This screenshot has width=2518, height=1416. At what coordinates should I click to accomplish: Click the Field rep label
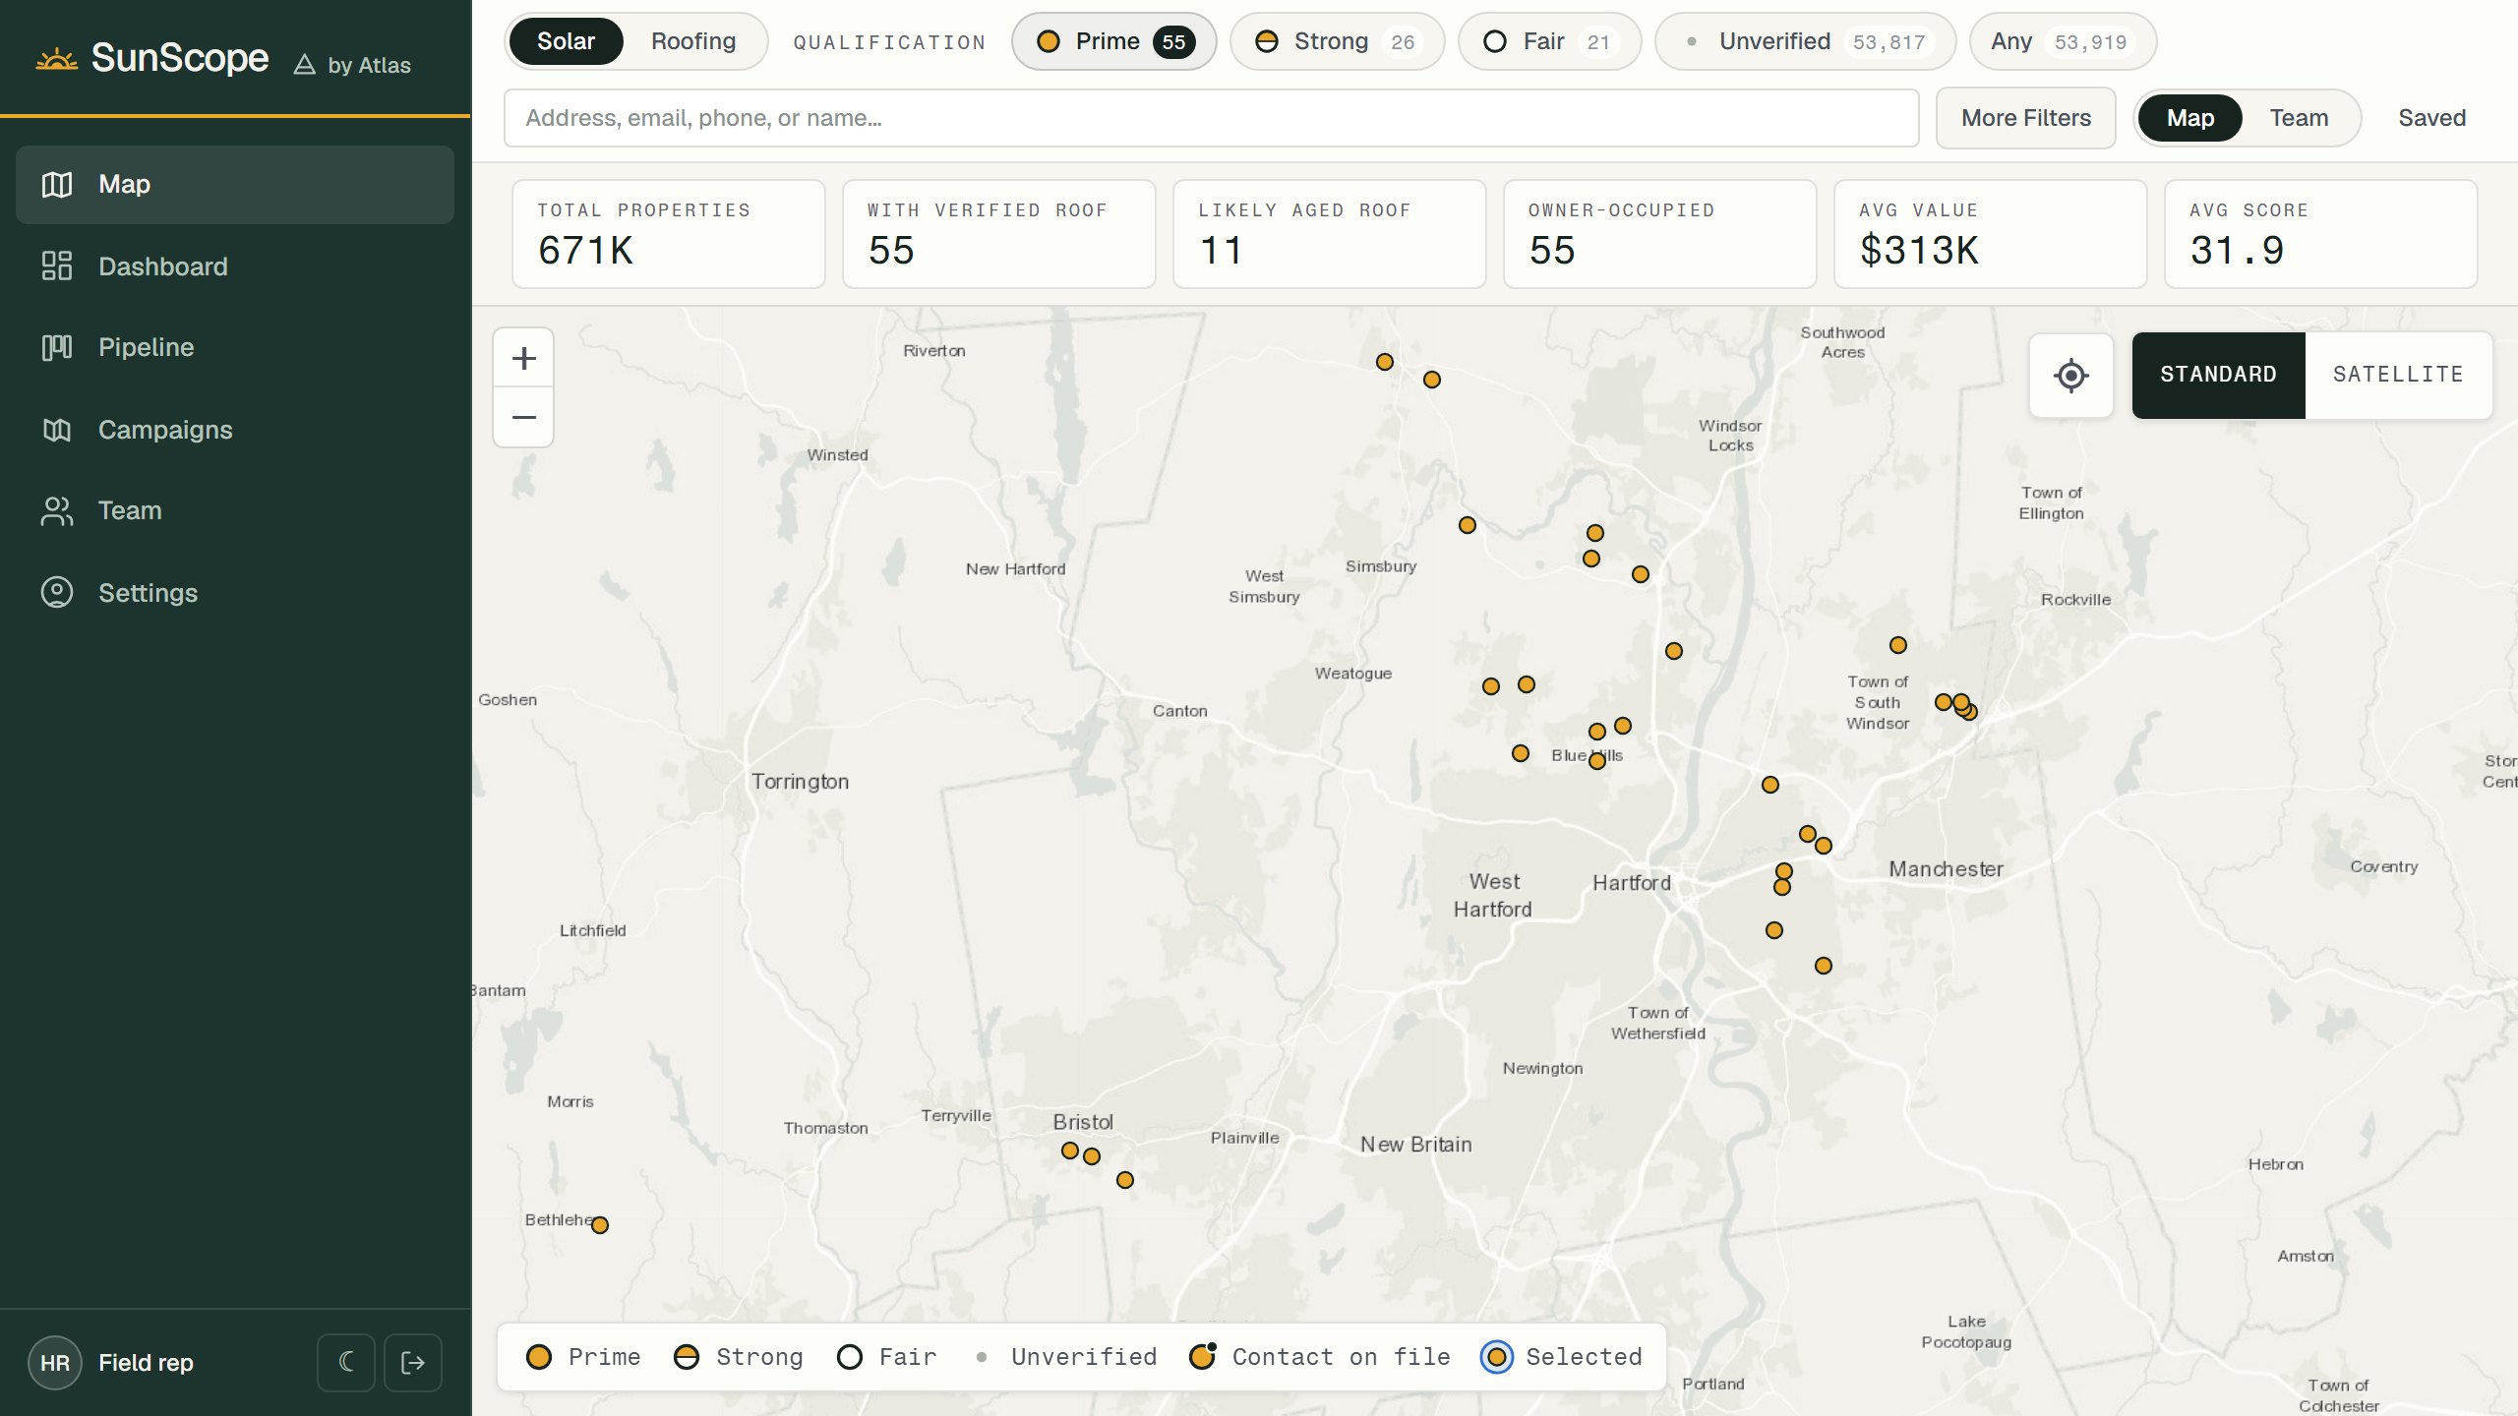(x=146, y=1363)
